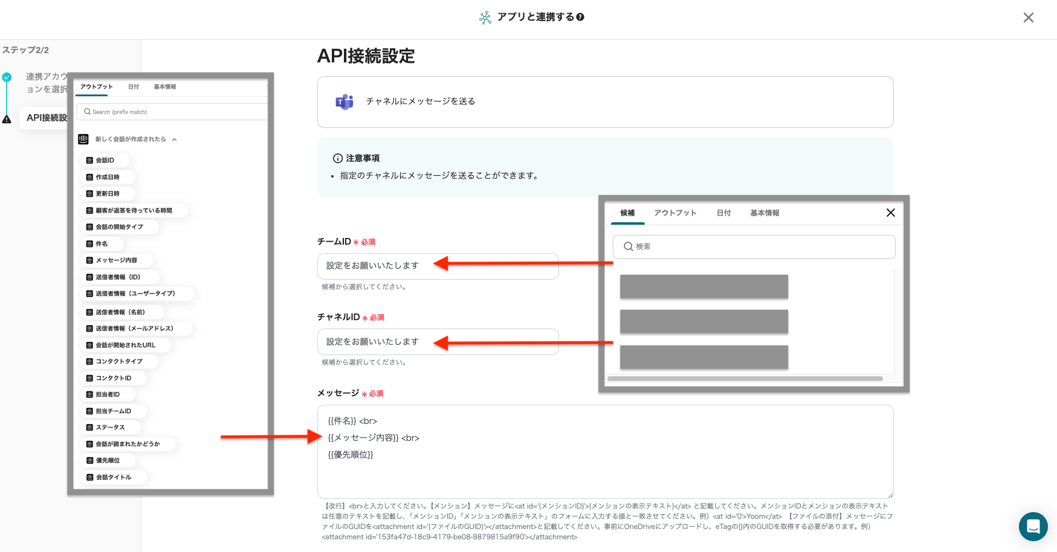Open help icon next to アプリと連携する
The height and width of the screenshot is (552, 1057).
(x=580, y=17)
